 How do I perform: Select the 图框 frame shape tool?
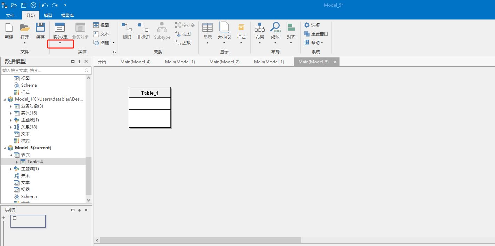click(x=101, y=42)
